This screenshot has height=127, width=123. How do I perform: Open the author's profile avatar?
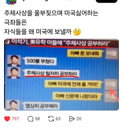click(11, 2)
